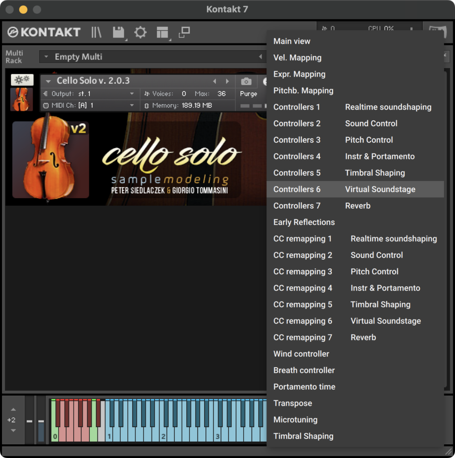Lower keyboard octave with down arrow
Viewport: 455px width, 458px height.
tap(13, 430)
